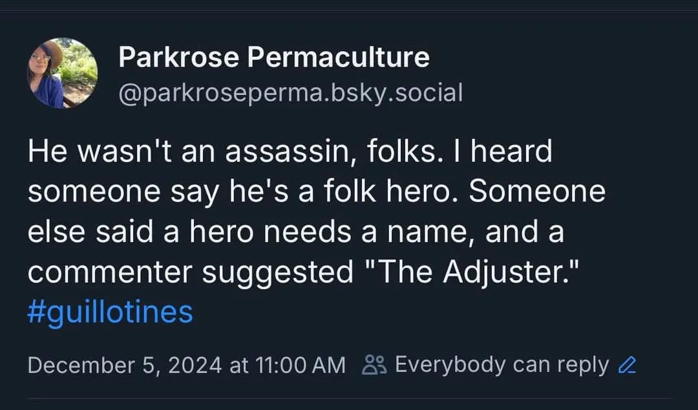Click the people icon beside Everybody can reply
The height and width of the screenshot is (410, 698).
click(x=374, y=365)
